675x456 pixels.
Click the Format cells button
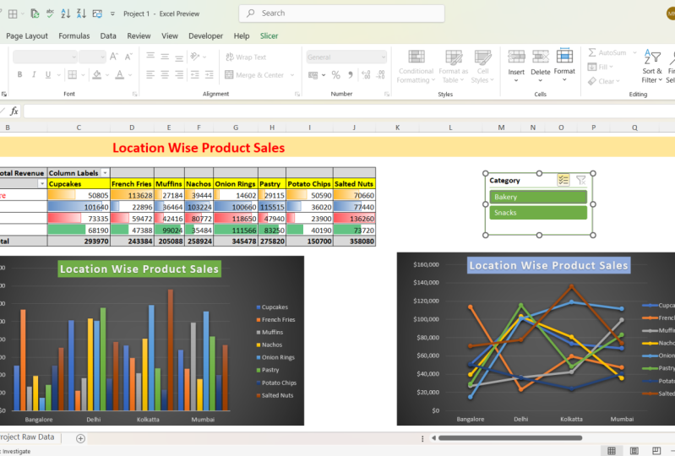[x=564, y=66]
